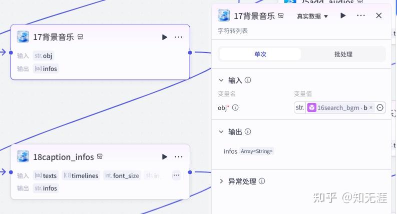Select the infos output tag on 17背景音乐 node
397x214 pixels.
click(46, 68)
